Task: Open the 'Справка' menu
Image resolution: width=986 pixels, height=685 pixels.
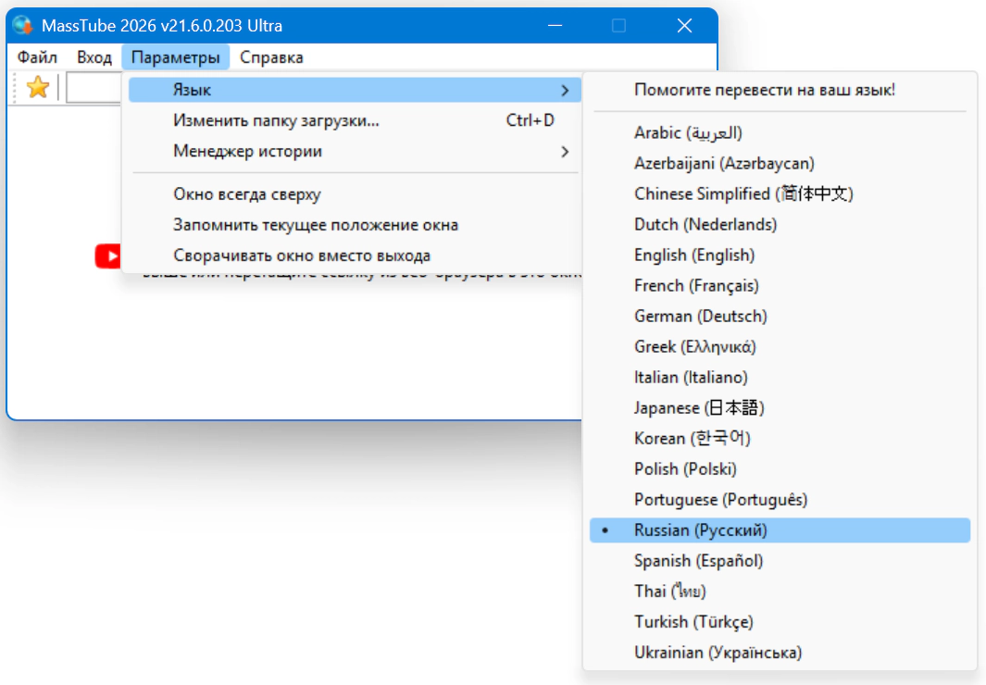Action: click(271, 57)
